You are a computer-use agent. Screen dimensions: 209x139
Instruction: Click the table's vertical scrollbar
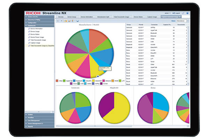(188, 55)
